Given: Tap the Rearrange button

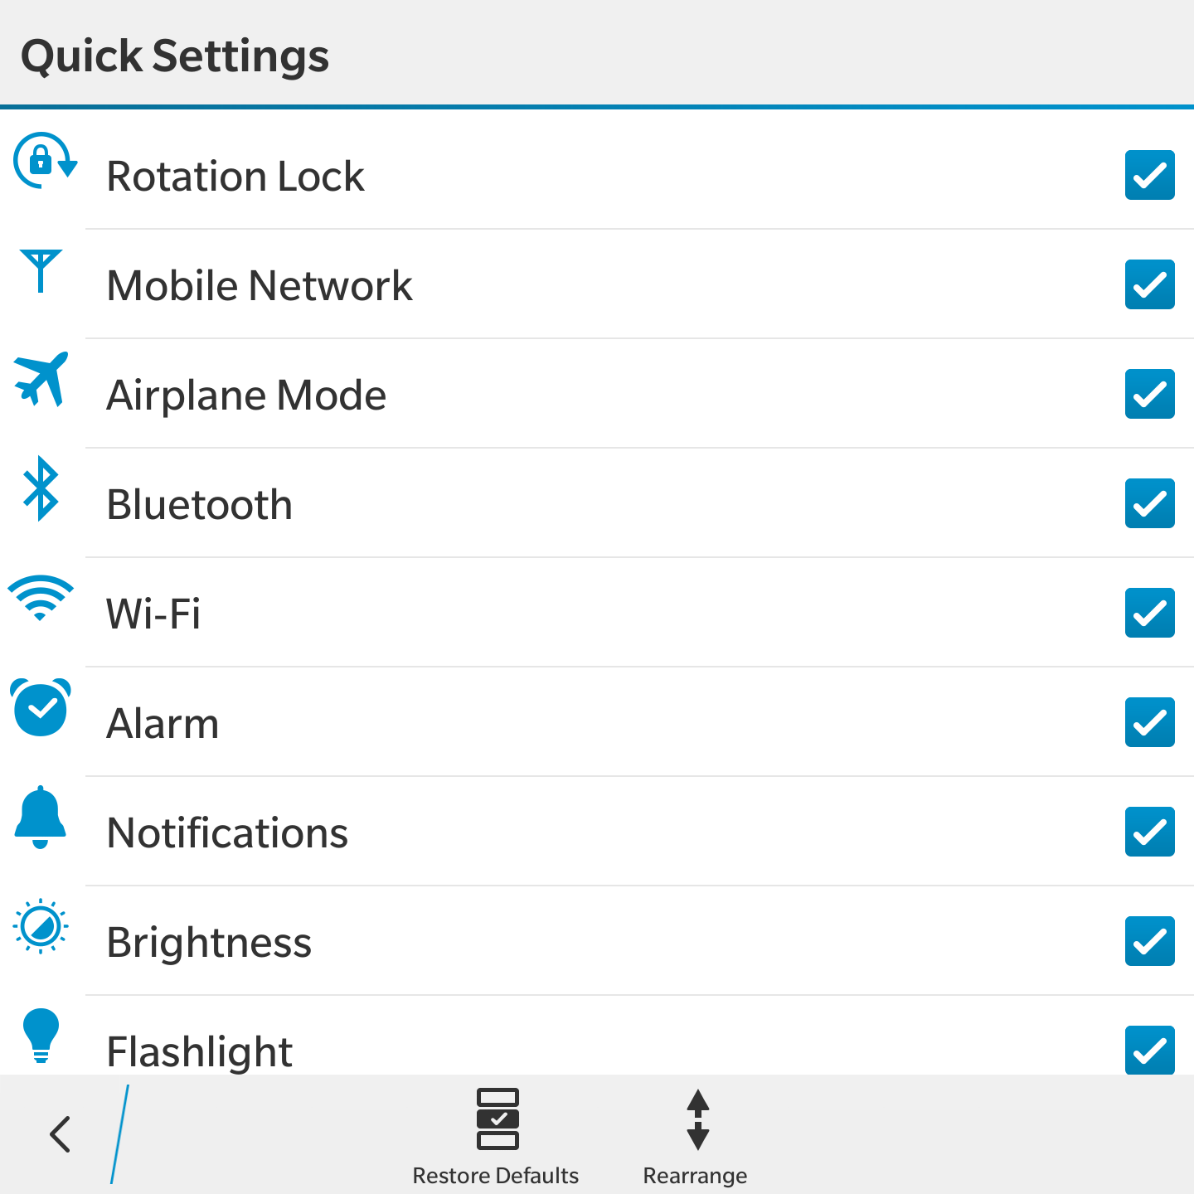Looking at the screenshot, I should point(696,1137).
